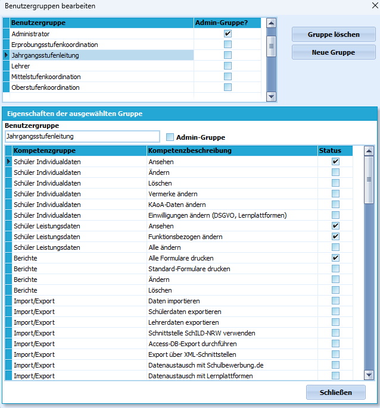Image resolution: width=380 pixels, height=408 pixels.
Task: Check Status for Schnittstelle SchILD-NRW verwenden
Action: [335, 333]
